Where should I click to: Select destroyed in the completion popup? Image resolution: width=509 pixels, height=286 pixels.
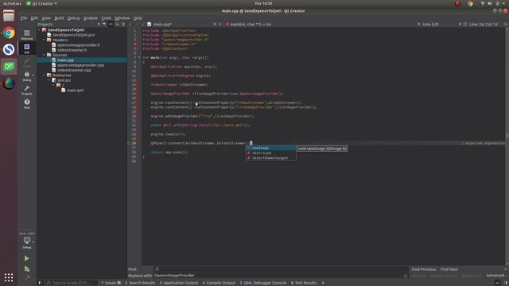(271, 153)
